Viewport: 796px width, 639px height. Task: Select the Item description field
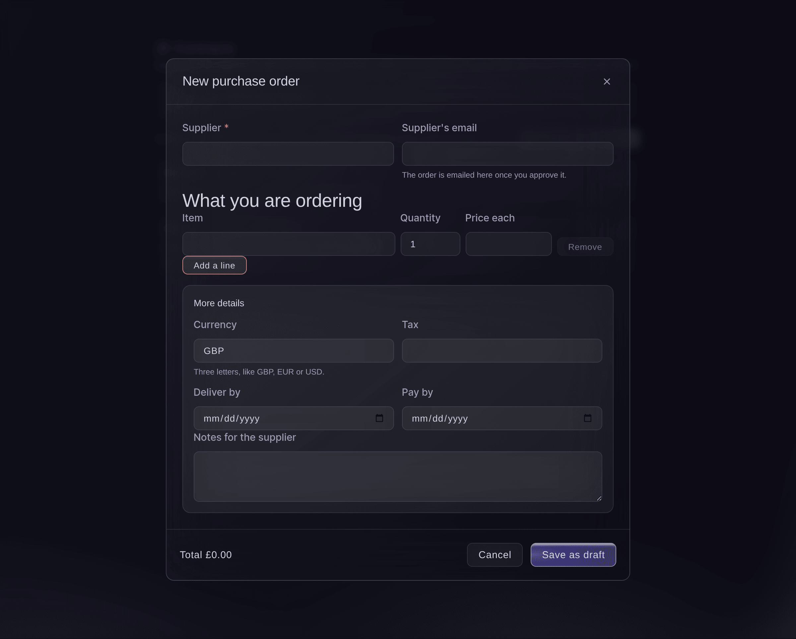coord(289,244)
